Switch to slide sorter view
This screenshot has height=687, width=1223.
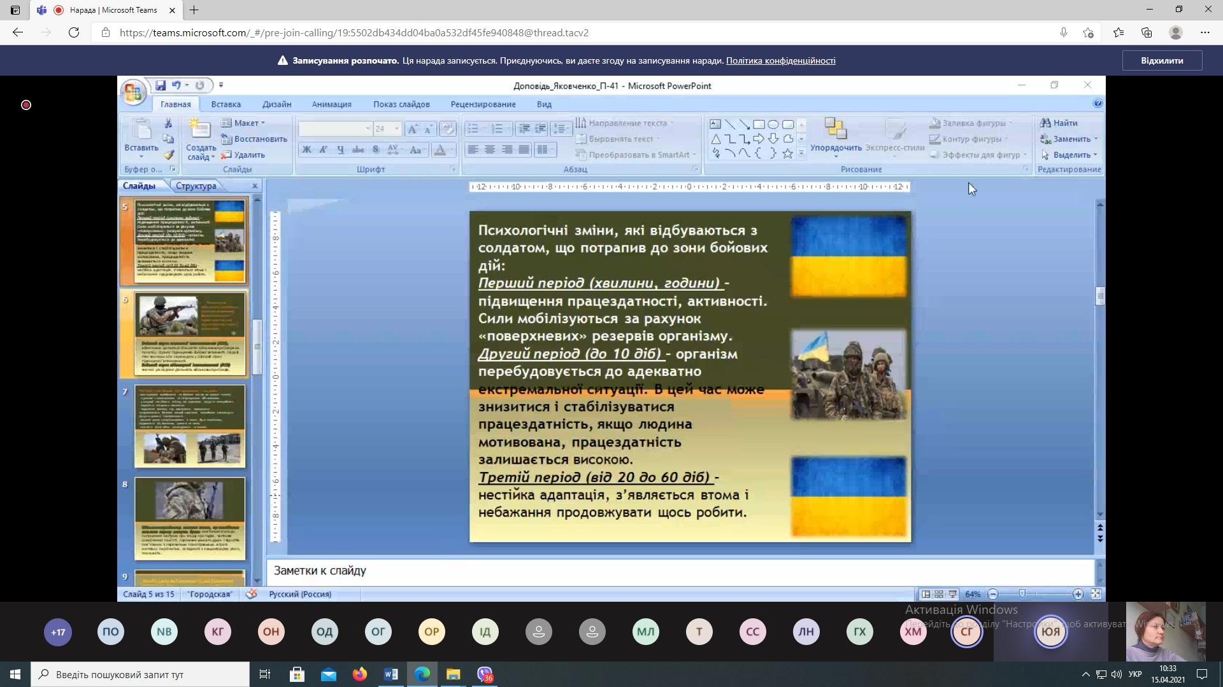[939, 594]
